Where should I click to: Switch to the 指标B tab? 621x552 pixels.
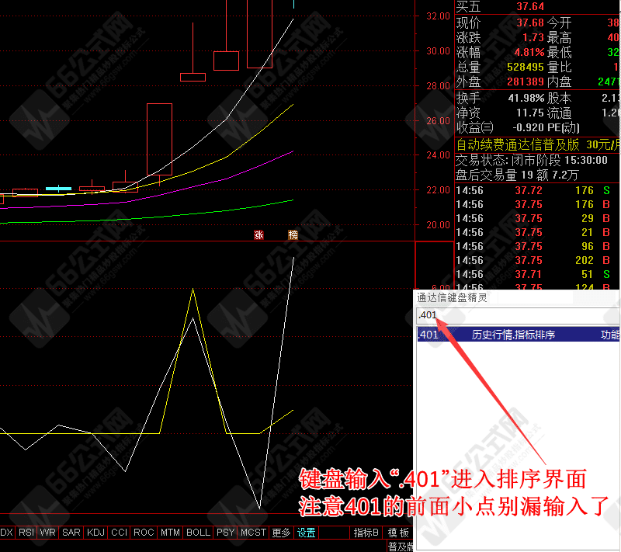click(365, 532)
